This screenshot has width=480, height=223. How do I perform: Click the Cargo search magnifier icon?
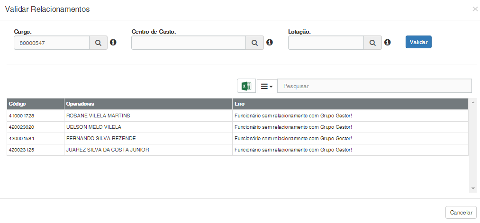tap(98, 43)
